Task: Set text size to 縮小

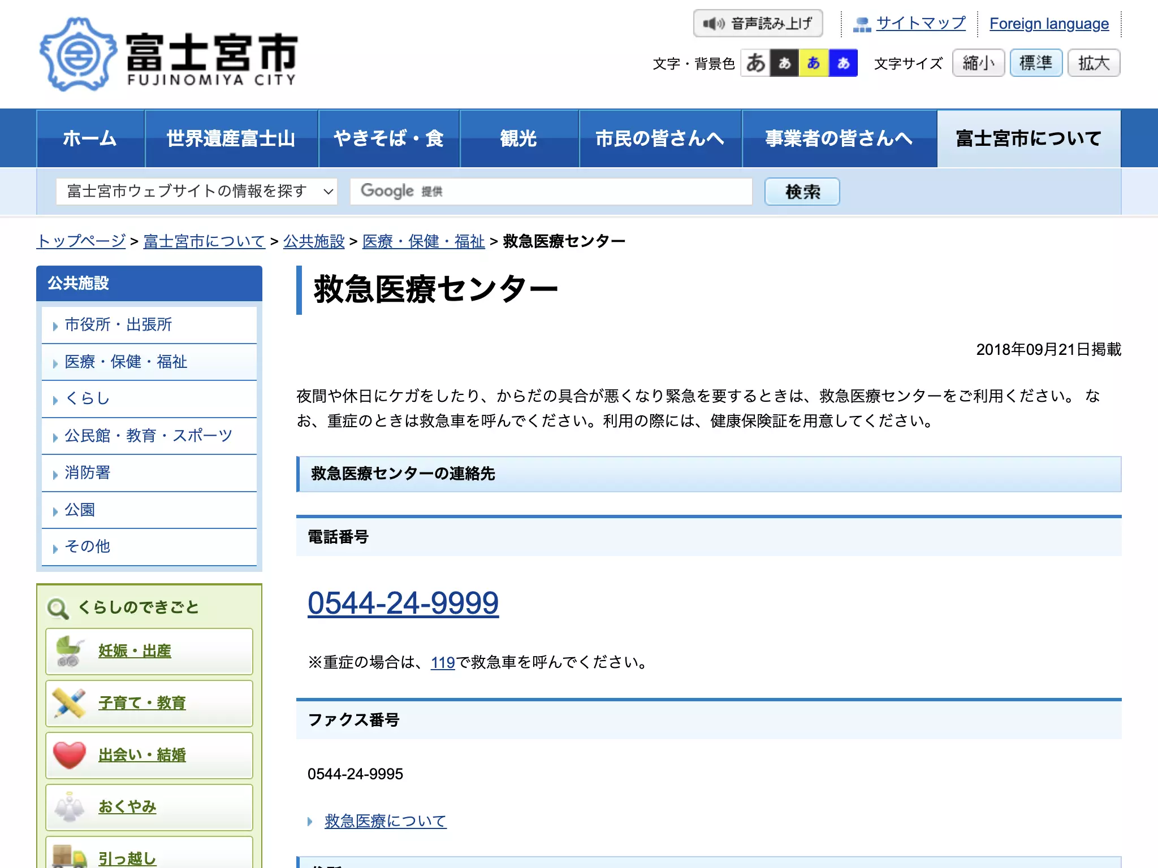Action: 978,63
